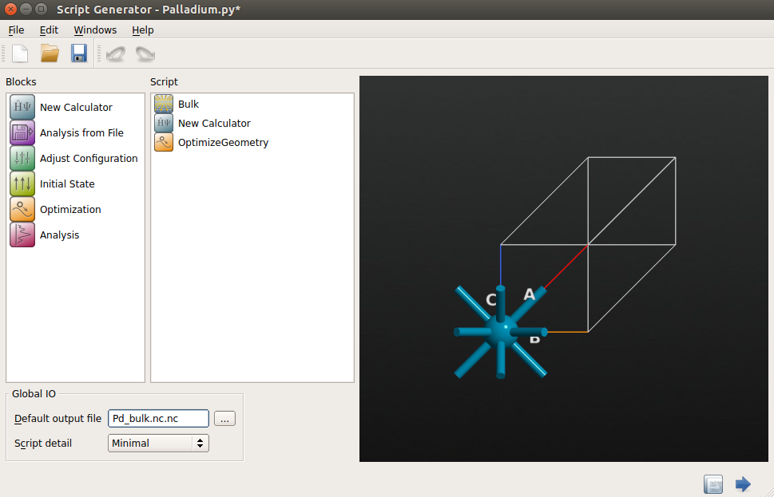Click the browse '...' button for output file
774x497 pixels.
(x=224, y=419)
